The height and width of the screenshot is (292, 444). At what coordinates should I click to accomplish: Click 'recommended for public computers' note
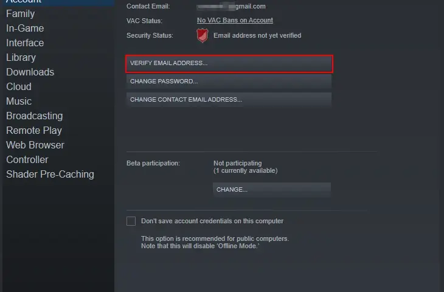tap(215, 238)
